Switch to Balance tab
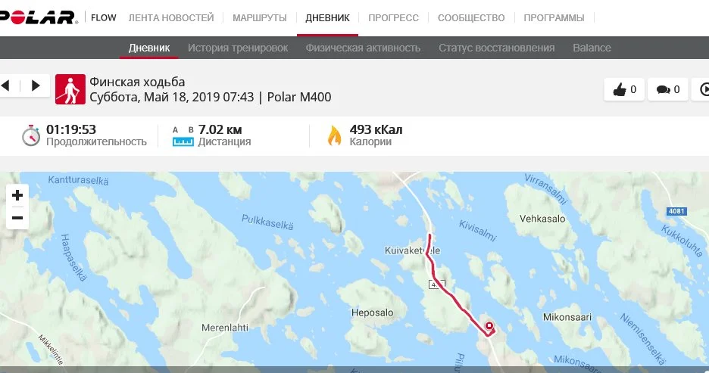Image resolution: width=709 pixels, height=373 pixels. [x=592, y=48]
